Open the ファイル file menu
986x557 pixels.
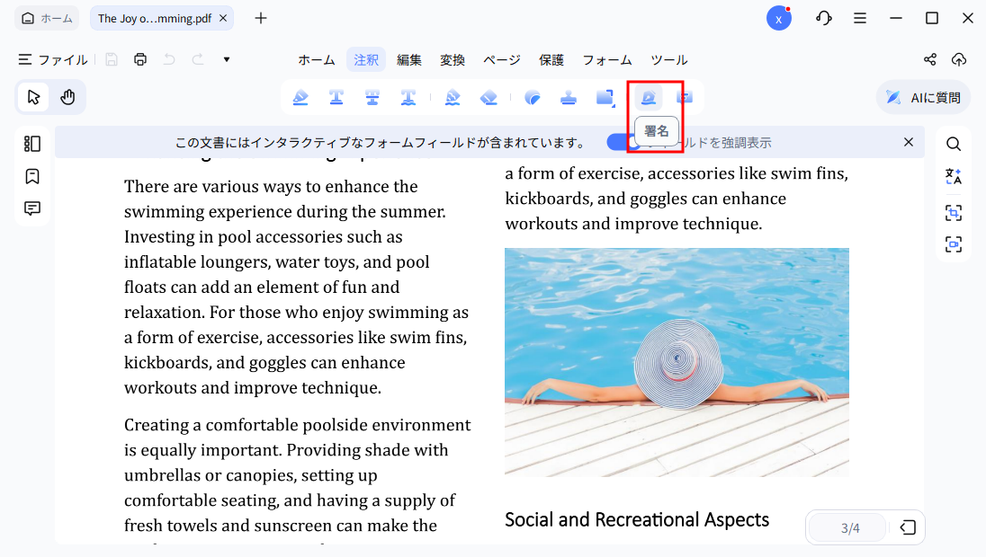click(x=53, y=60)
